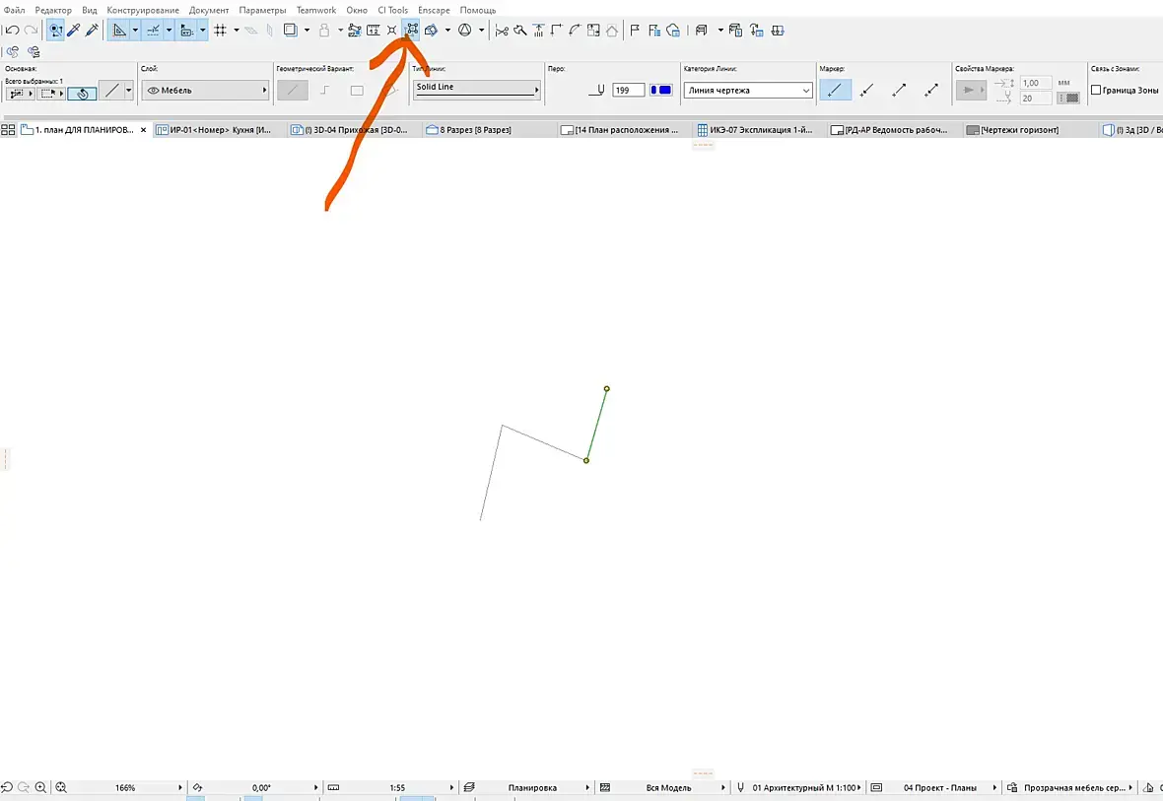
Task: Select the no-marker line option
Action: click(x=835, y=91)
